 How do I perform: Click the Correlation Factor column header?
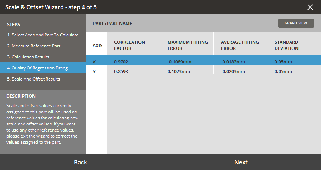pos(129,45)
